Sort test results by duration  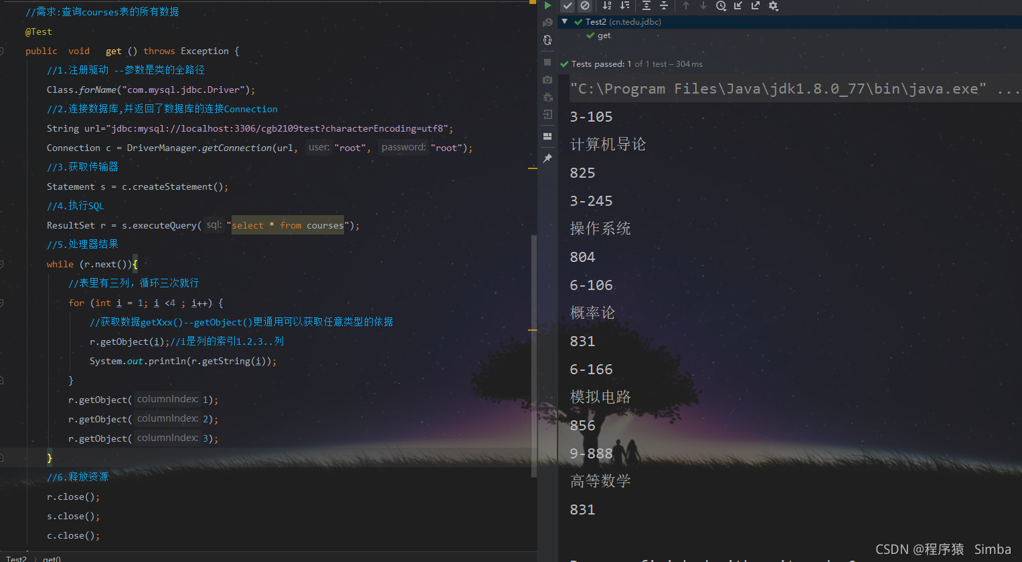point(626,6)
